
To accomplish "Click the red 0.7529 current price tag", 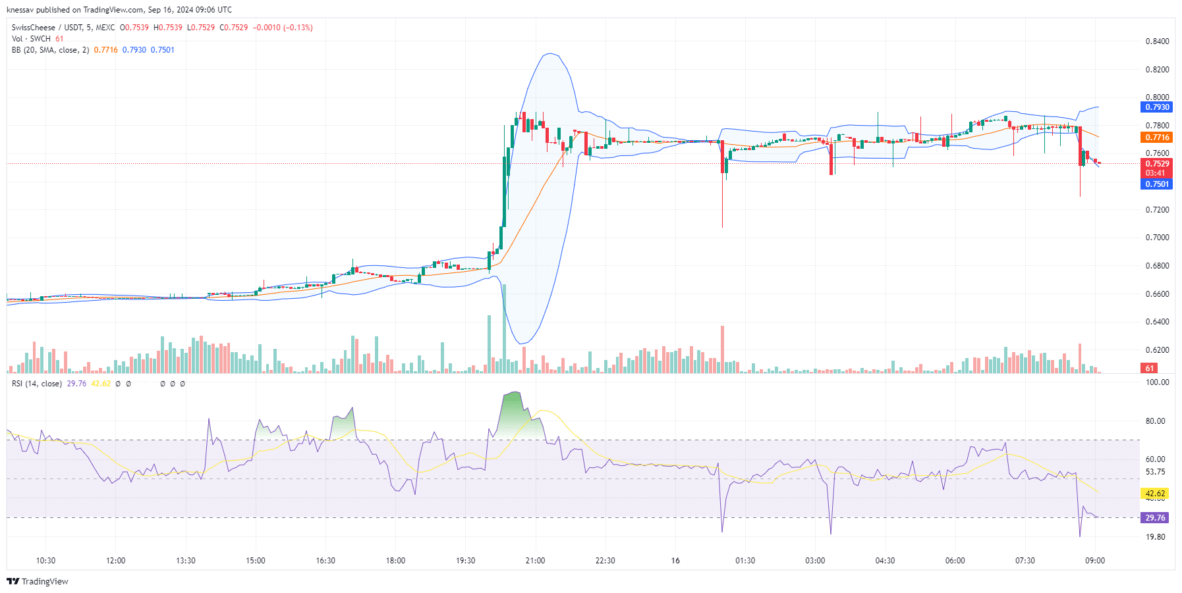I will (x=1156, y=164).
